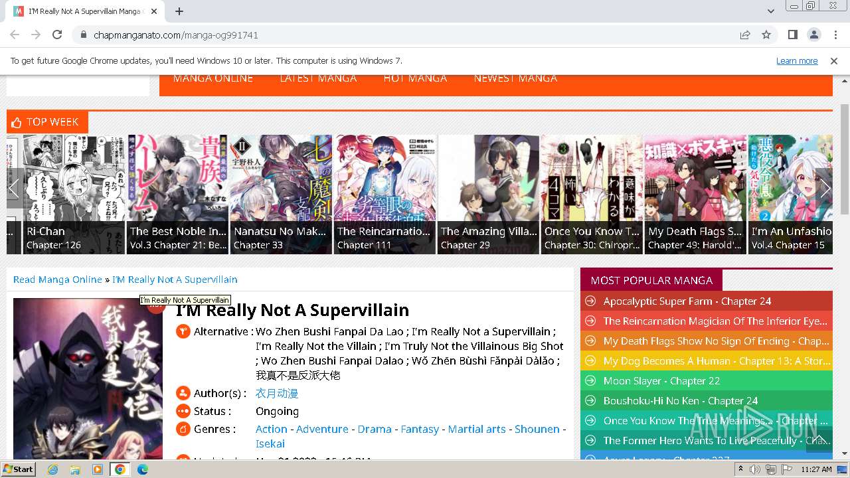
Task: Open The Reincarnatio... manga cover
Action: pyautogui.click(x=385, y=195)
